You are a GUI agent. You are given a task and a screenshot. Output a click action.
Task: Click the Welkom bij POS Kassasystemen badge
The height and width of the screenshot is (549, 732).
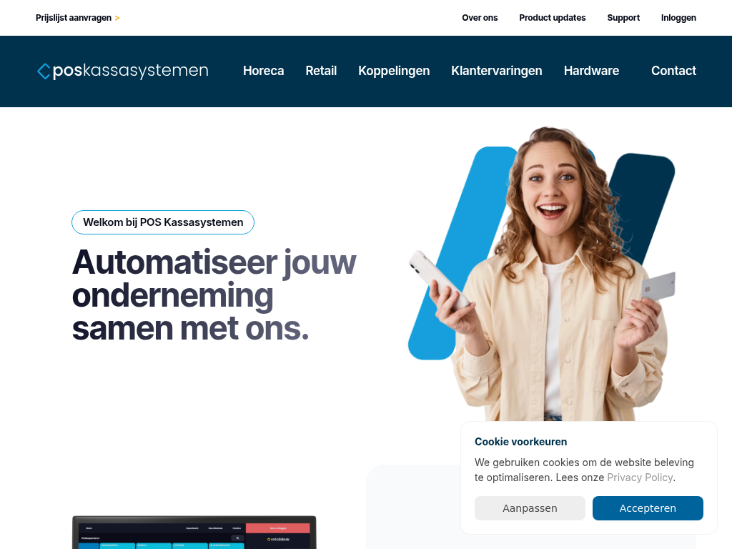coord(163,222)
